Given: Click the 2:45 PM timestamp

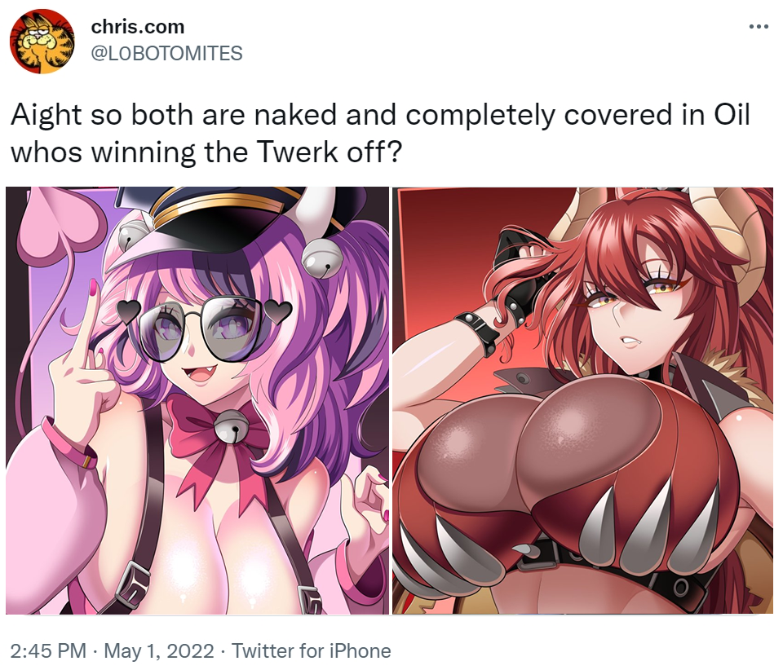Looking at the screenshot, I should coord(48,650).
